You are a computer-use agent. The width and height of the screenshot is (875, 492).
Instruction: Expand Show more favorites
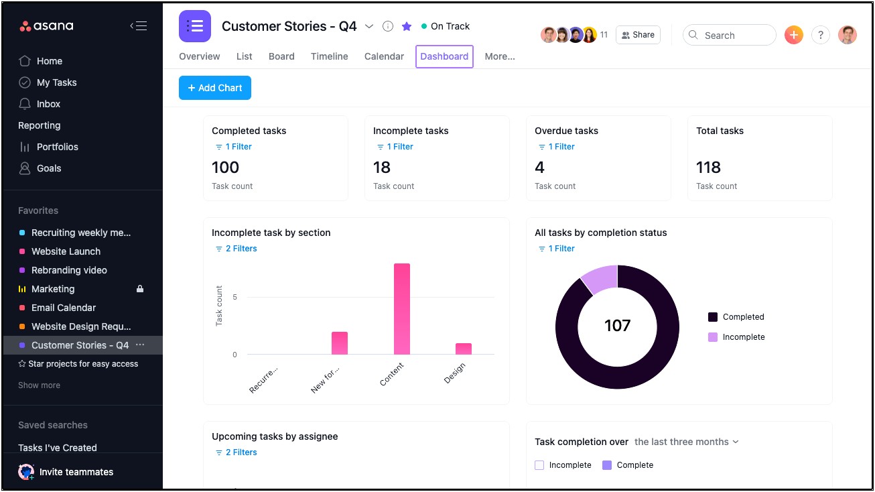pyautogui.click(x=39, y=385)
